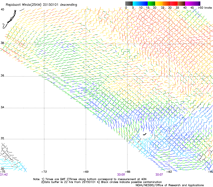Click the purple '20:06' swath time

[x=121, y=175]
